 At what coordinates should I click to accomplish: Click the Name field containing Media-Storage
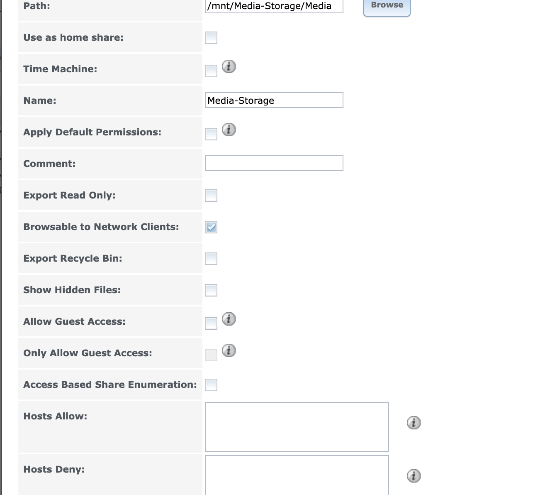click(274, 100)
